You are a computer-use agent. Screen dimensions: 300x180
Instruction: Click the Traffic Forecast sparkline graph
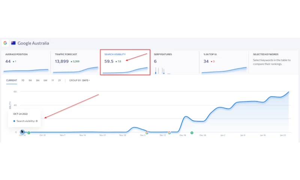(x=75, y=70)
